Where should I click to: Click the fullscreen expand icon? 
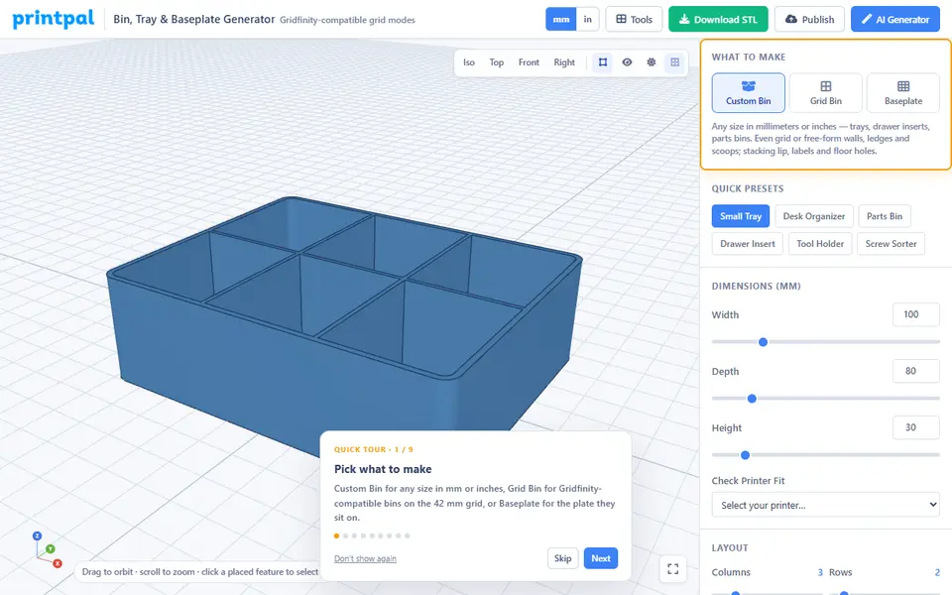pyautogui.click(x=672, y=569)
